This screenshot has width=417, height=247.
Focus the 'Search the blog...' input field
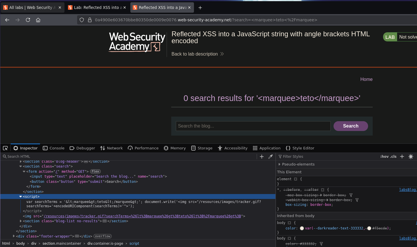click(x=253, y=126)
